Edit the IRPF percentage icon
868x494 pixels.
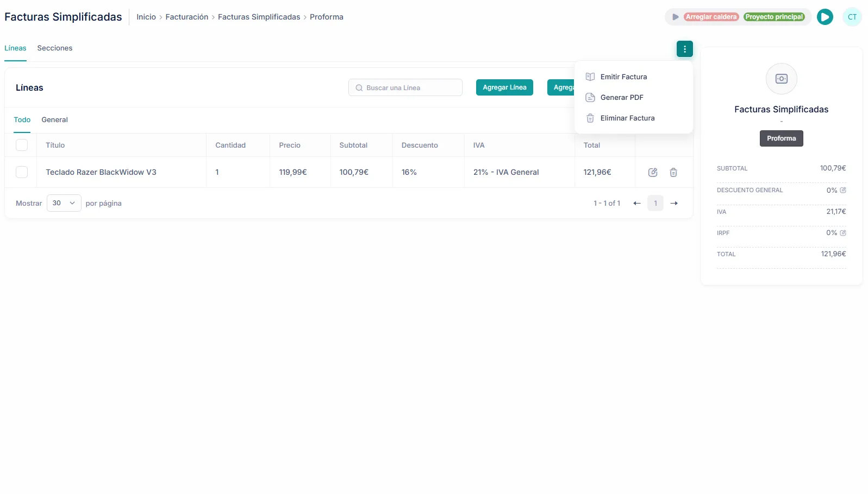click(843, 233)
